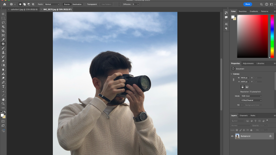This screenshot has height=155, width=276.
Task: Enable the Transparent checkbox
Action: pyautogui.click(x=85, y=4)
